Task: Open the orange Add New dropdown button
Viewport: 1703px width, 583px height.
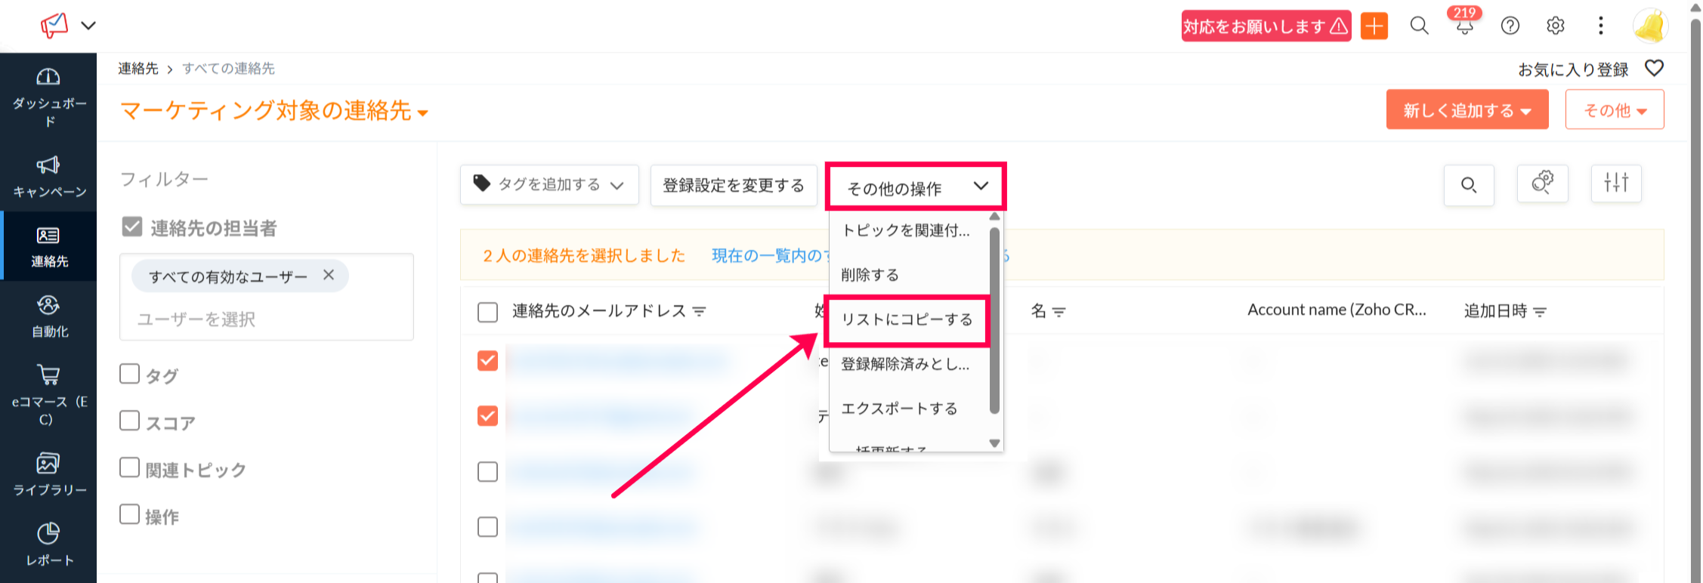Action: 1467,110
